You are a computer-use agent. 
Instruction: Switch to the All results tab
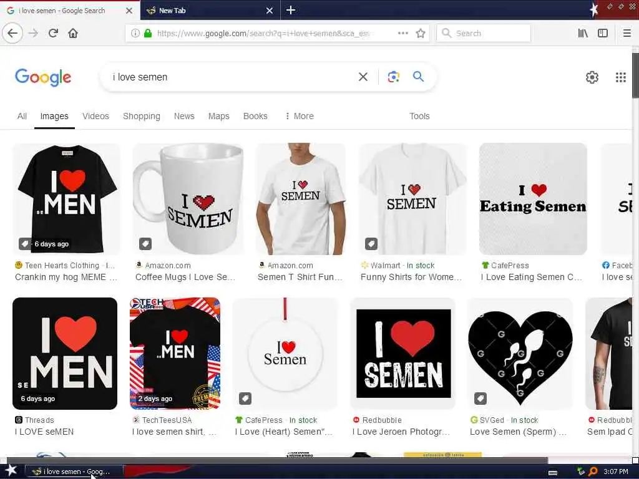coord(22,116)
